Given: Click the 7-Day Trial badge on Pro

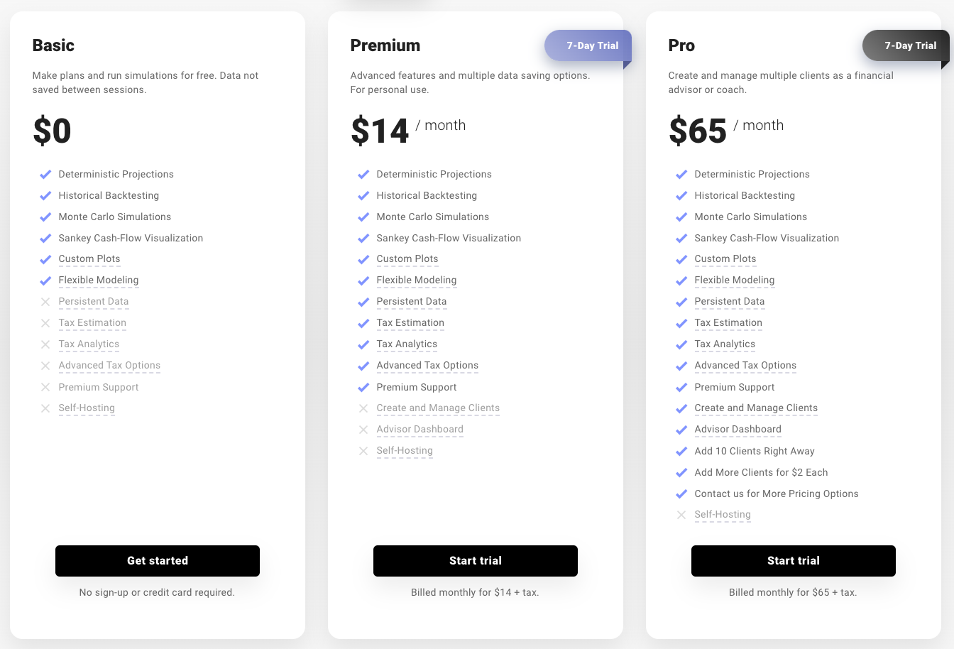Looking at the screenshot, I should [x=911, y=45].
